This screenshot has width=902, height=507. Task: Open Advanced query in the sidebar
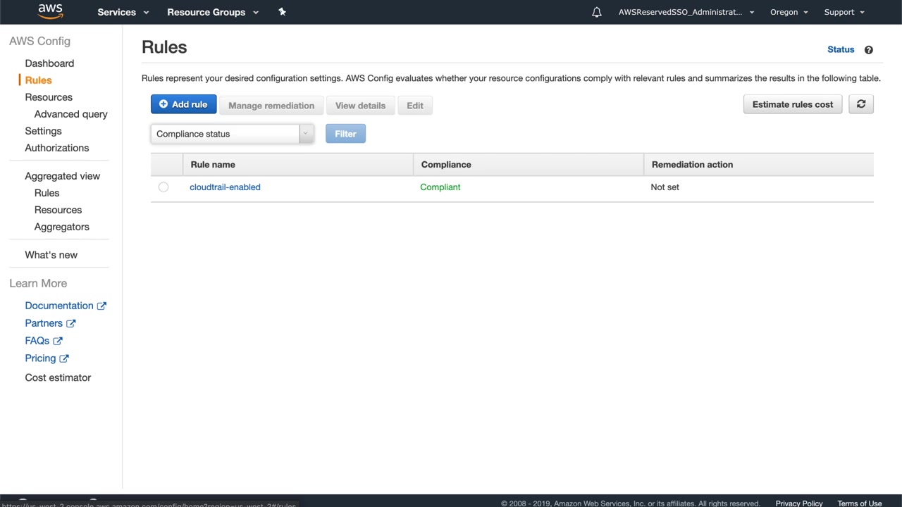71,114
